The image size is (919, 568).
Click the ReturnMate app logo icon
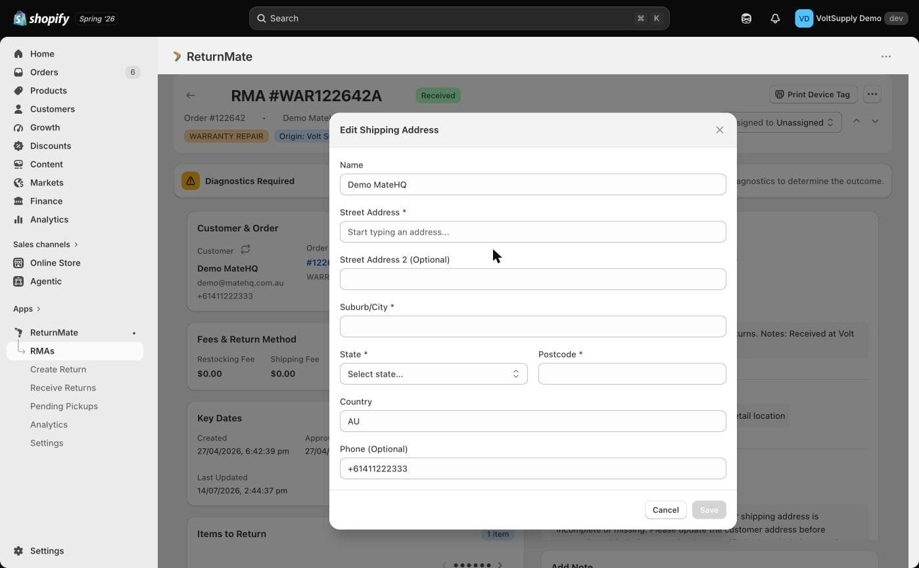177,57
